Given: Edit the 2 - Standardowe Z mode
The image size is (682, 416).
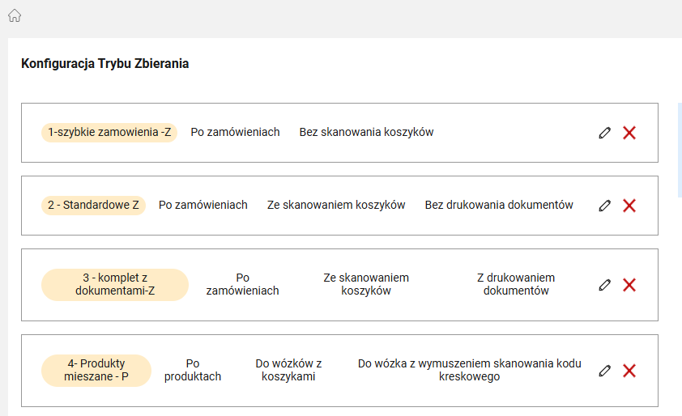Looking at the screenshot, I should coord(604,206).
